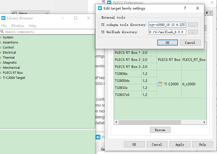Browse for TI codegen tools directory
The width and height of the screenshot is (217, 154).
[x=193, y=25]
